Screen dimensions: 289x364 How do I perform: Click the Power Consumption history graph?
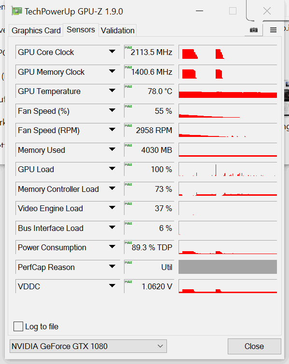point(228,247)
